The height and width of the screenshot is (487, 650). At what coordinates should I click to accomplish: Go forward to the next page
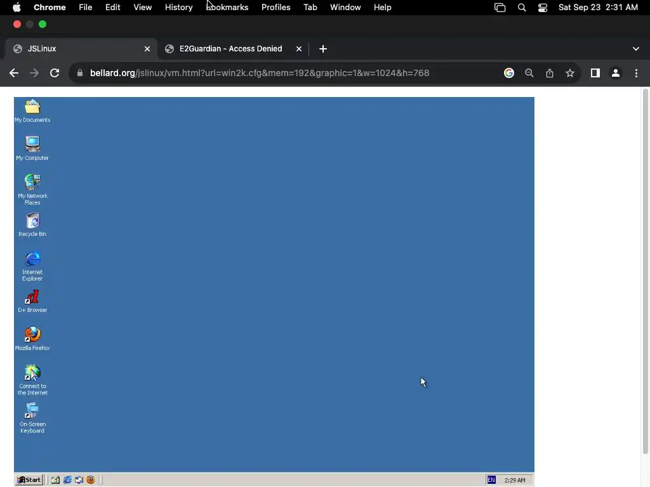click(34, 74)
